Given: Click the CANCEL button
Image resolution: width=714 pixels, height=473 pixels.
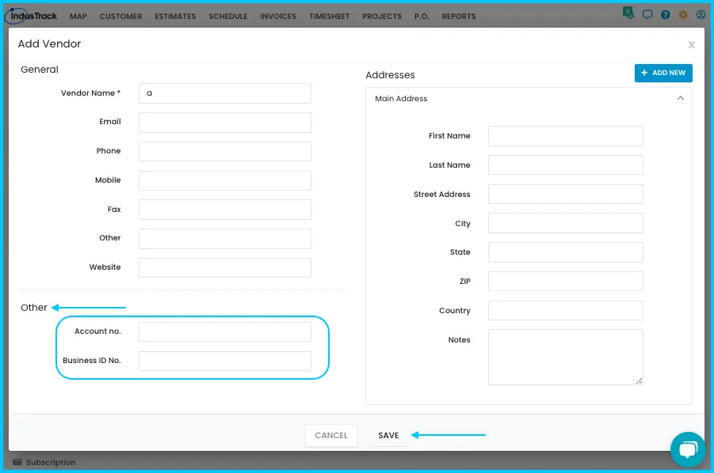Looking at the screenshot, I should (x=331, y=435).
